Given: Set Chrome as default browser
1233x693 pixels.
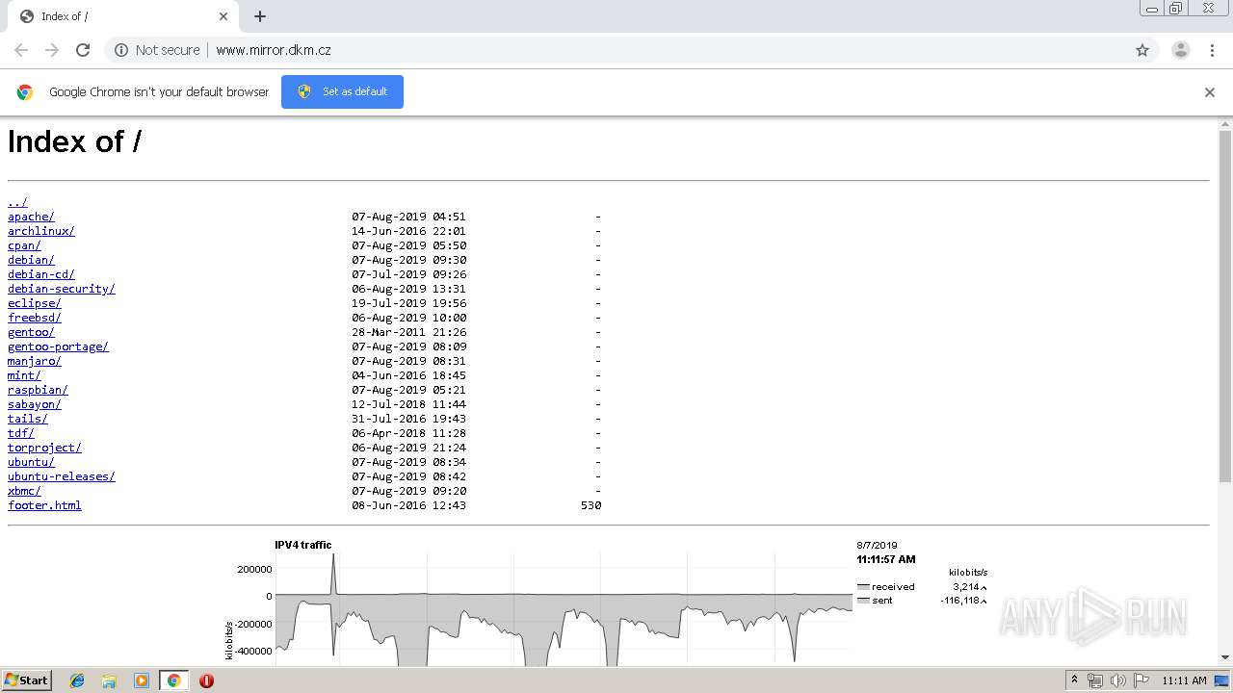Looking at the screenshot, I should pos(342,91).
